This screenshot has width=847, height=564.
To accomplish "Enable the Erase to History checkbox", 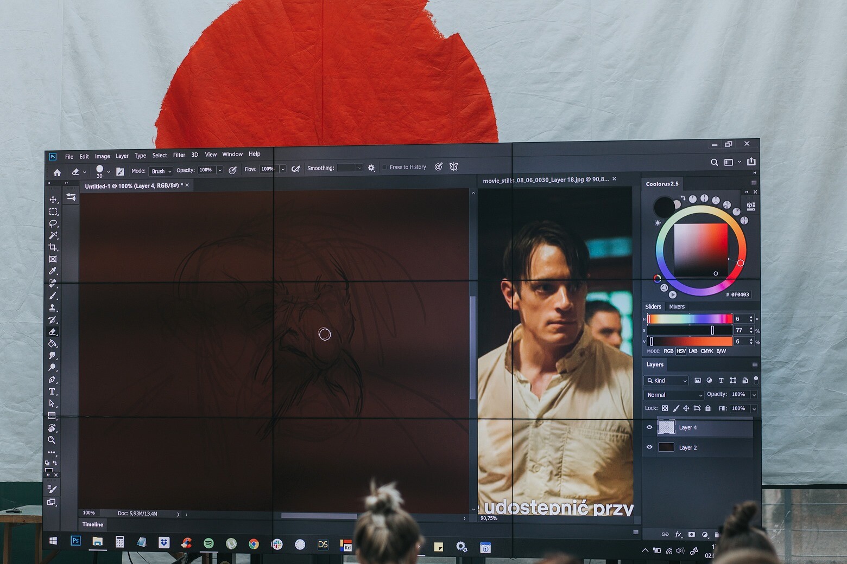I will [384, 168].
